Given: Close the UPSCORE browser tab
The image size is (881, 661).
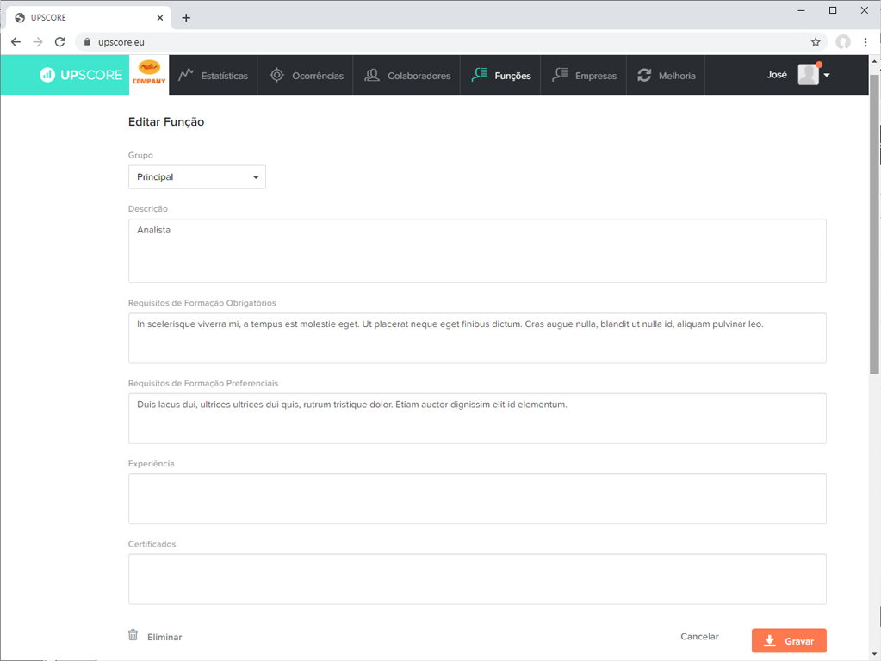Looking at the screenshot, I should point(160,18).
